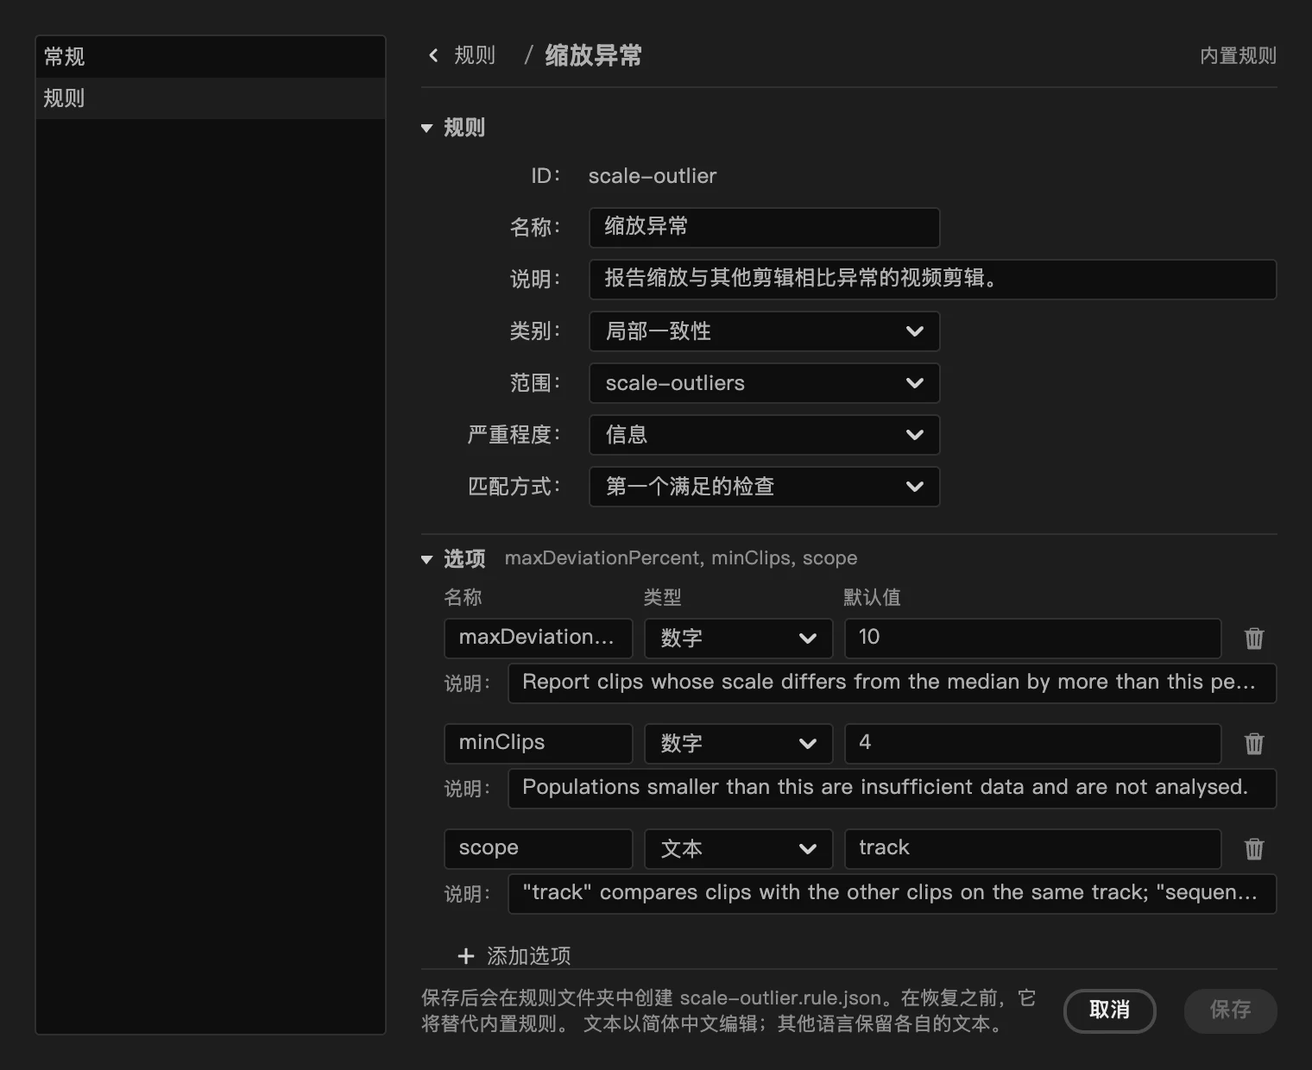Click the rule 说明 description field
Viewport: 1312px width, 1070px height.
(x=932, y=280)
